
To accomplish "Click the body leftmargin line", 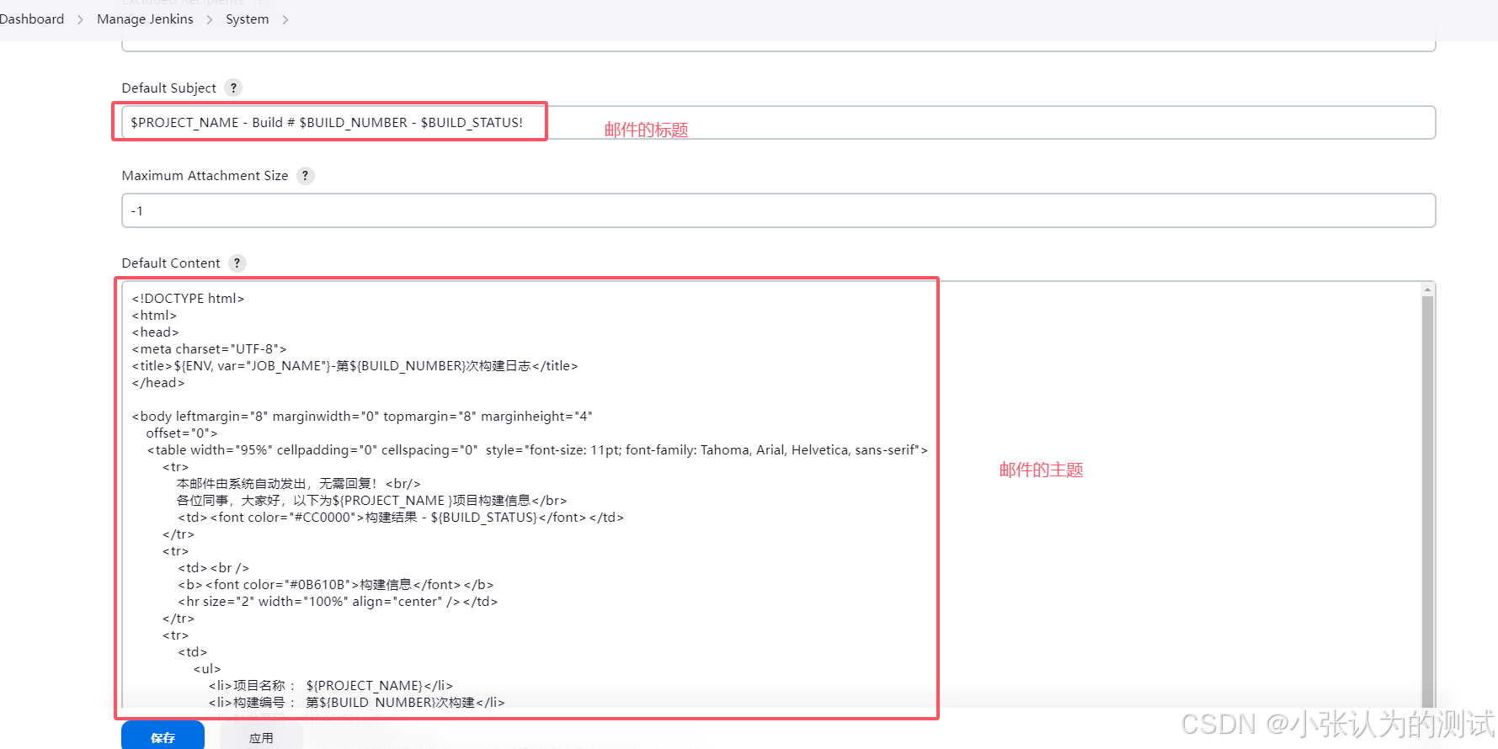I will [x=362, y=416].
